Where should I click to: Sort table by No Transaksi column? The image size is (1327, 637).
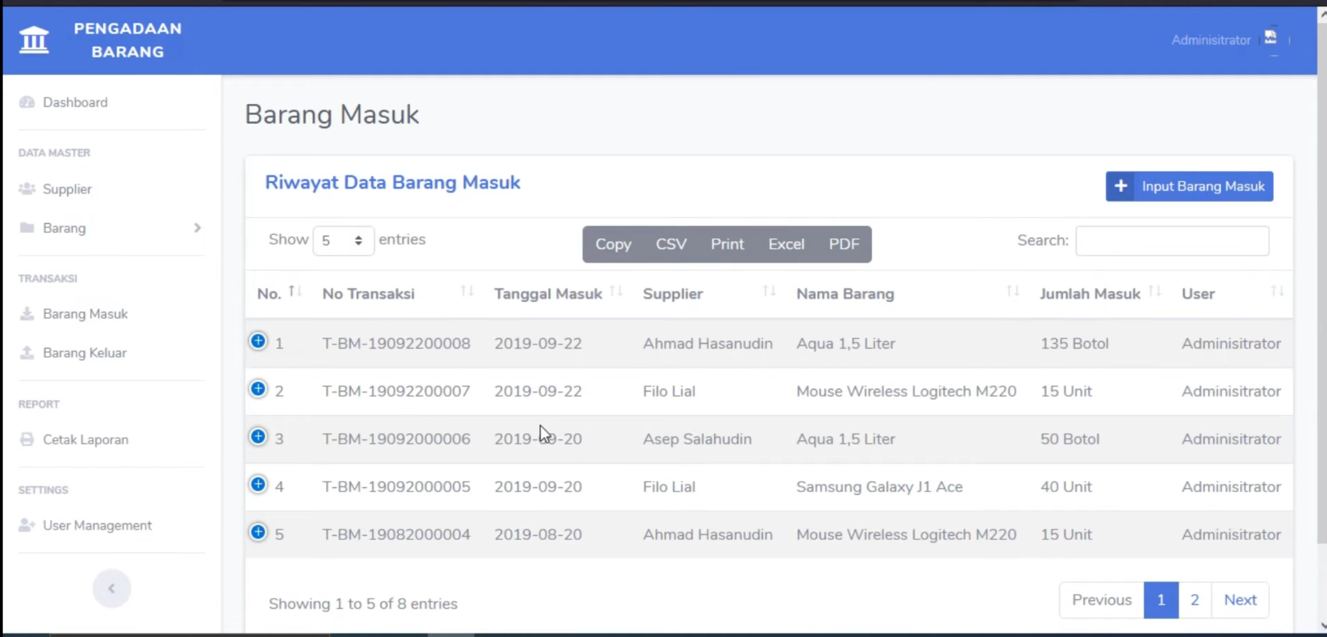[467, 292]
